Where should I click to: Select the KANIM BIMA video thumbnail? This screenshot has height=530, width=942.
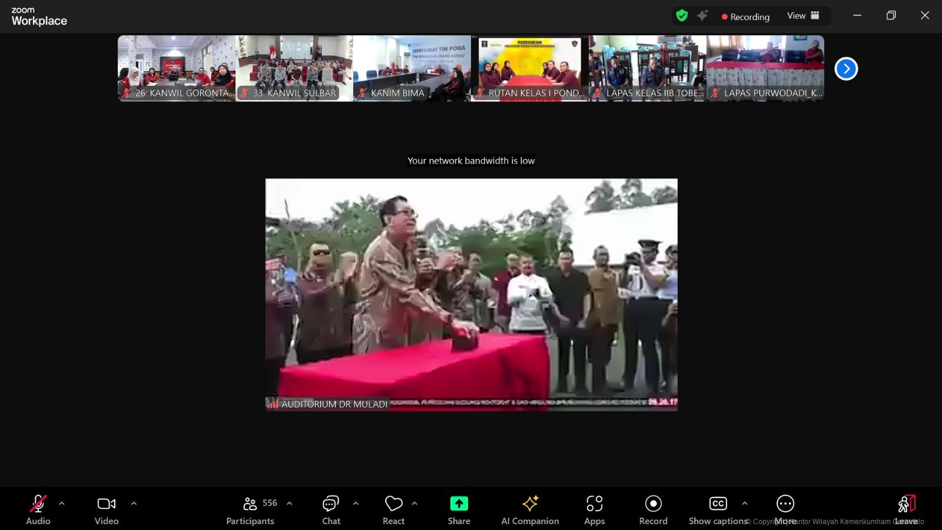[x=412, y=68]
